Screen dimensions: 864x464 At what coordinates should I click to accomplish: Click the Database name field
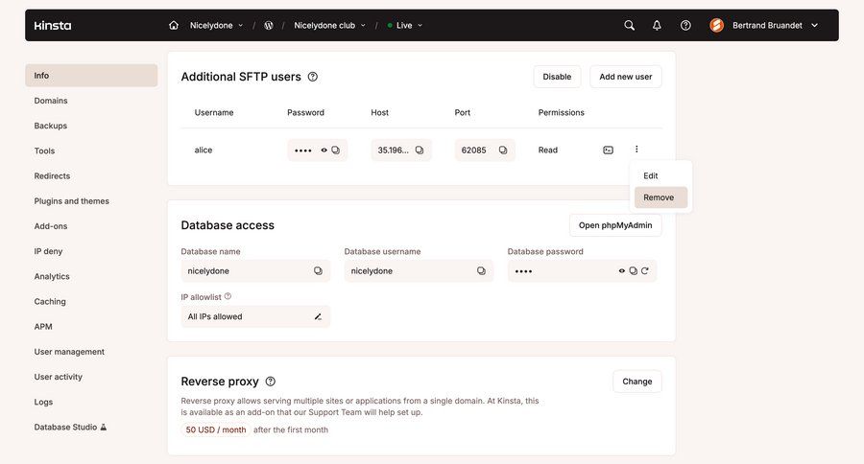255,270
